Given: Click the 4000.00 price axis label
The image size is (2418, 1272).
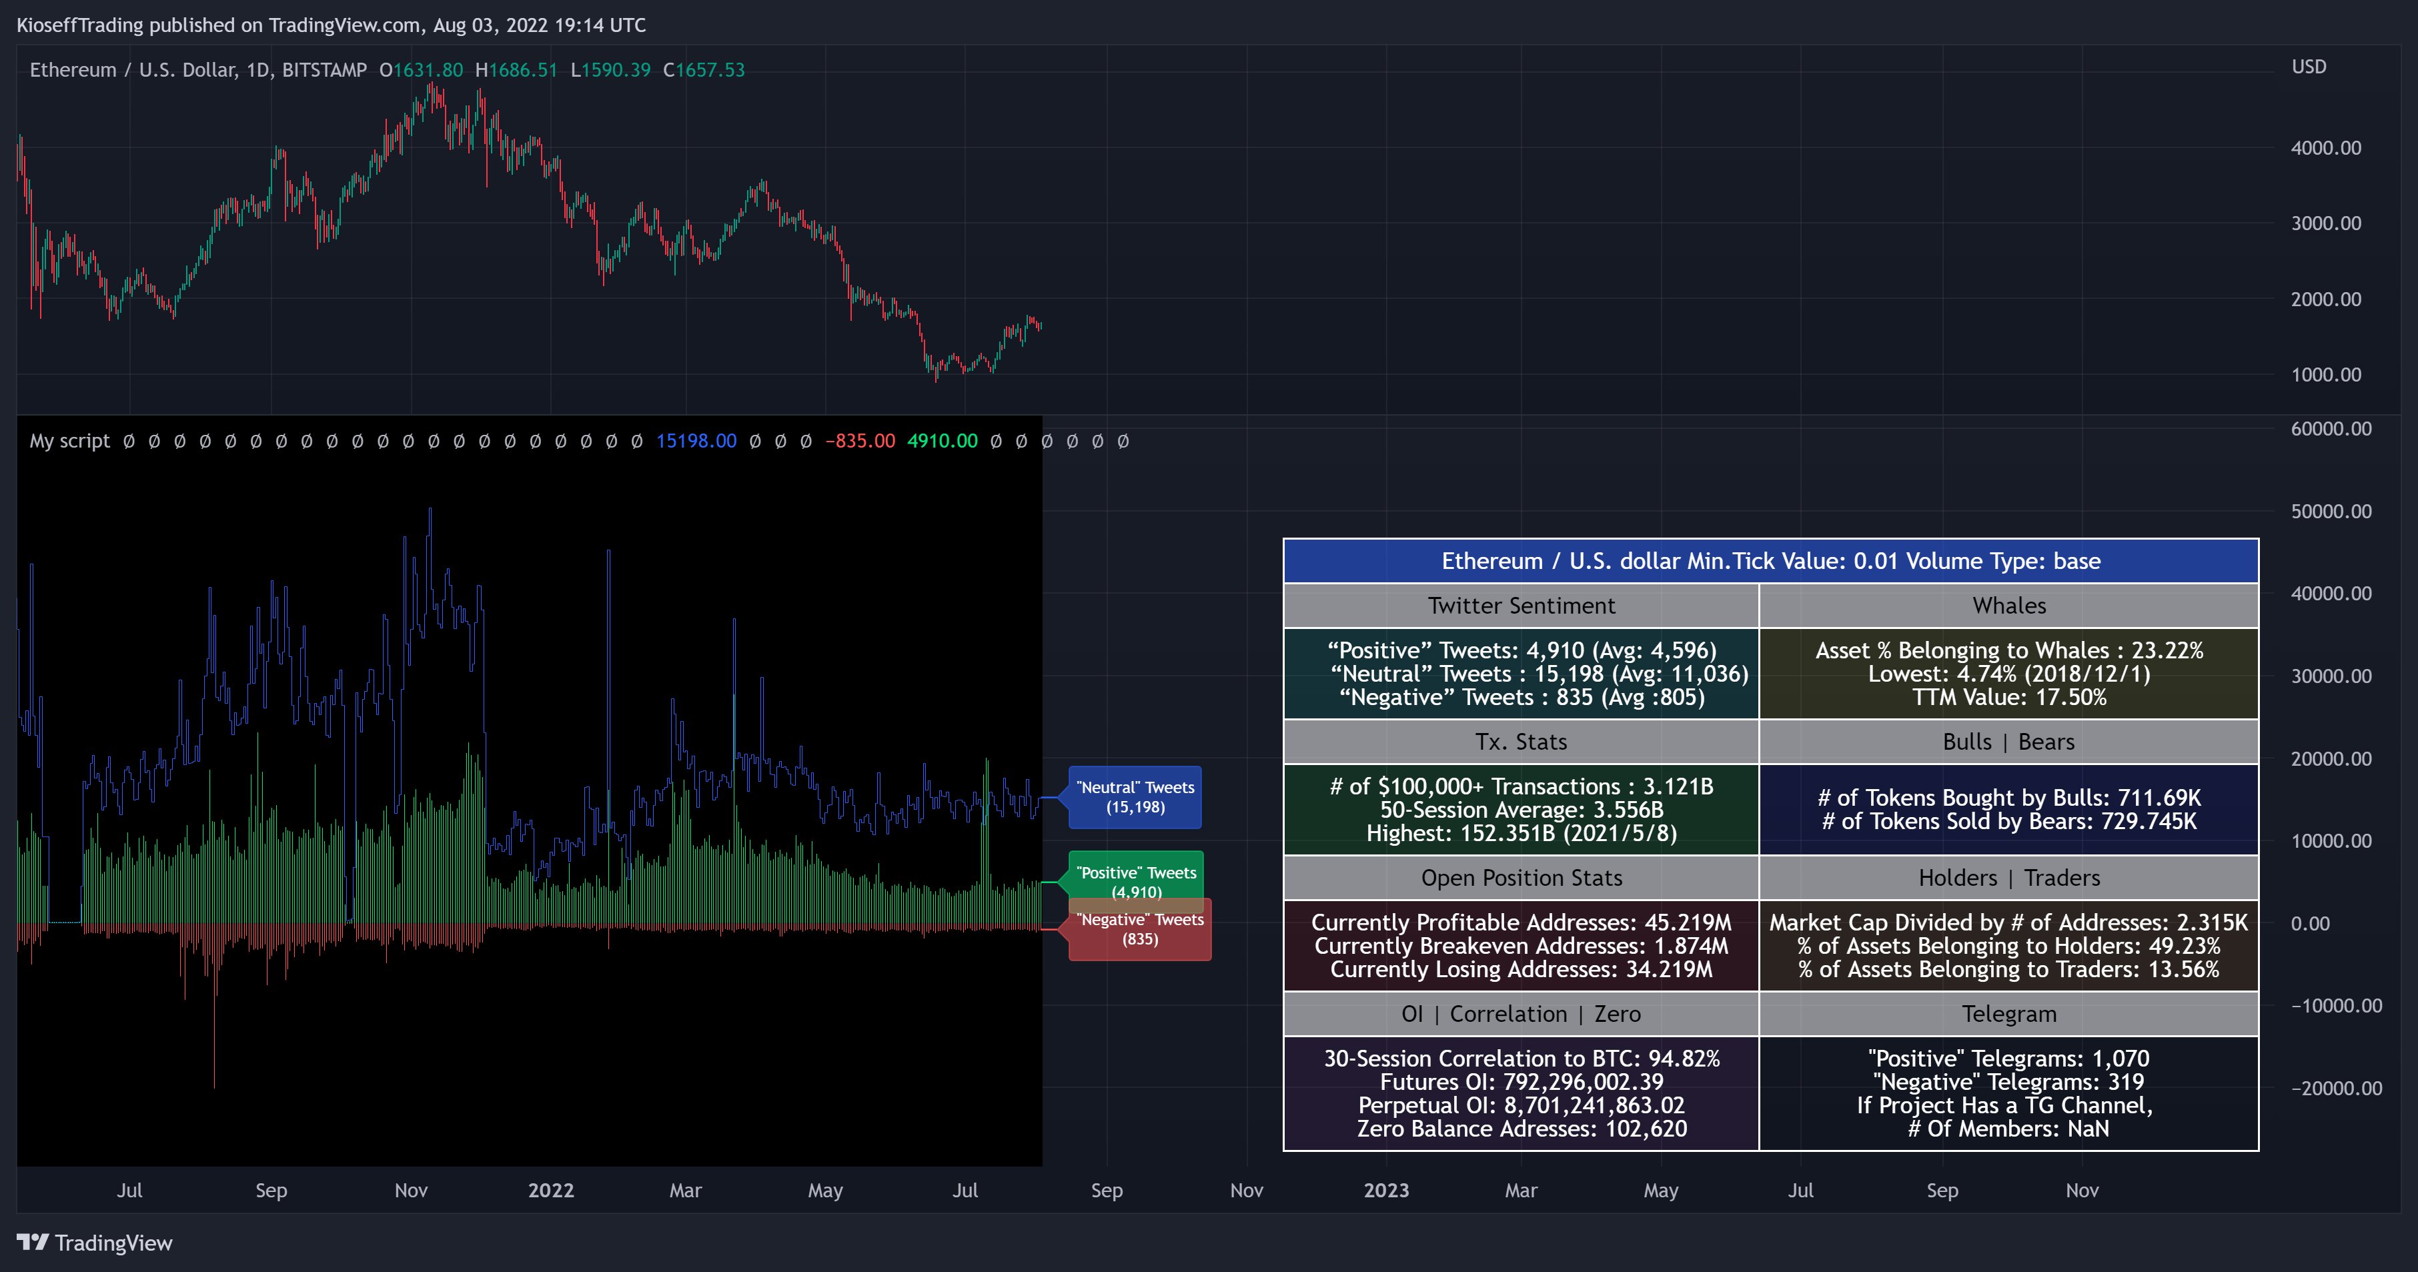Looking at the screenshot, I should (x=2326, y=147).
